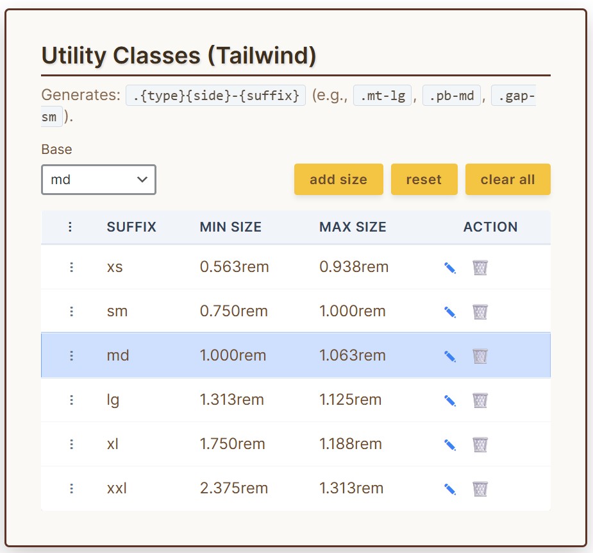
Task: Delete the md suffix row
Action: [480, 356]
